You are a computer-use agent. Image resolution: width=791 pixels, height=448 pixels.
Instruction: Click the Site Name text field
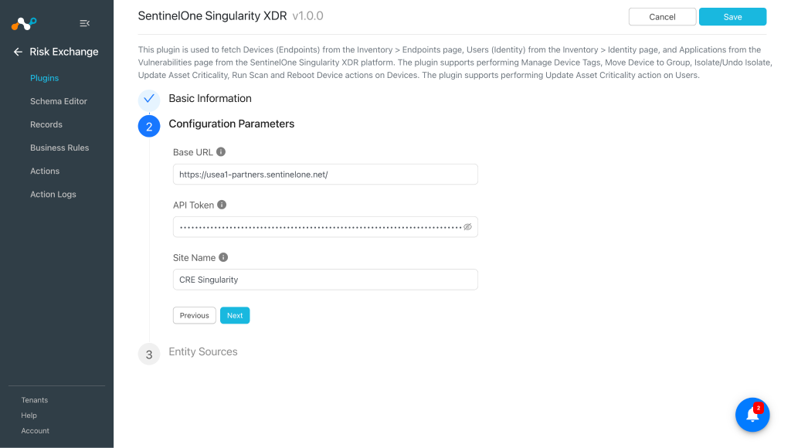[325, 280]
